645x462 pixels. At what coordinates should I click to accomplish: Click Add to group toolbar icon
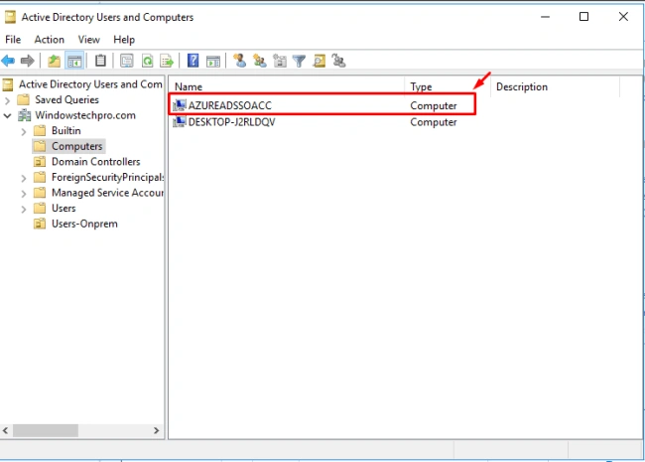click(339, 61)
